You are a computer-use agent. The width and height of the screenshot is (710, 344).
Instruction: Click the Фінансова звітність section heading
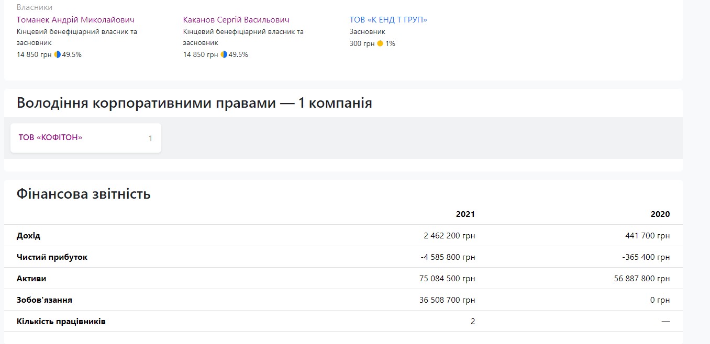point(84,194)
